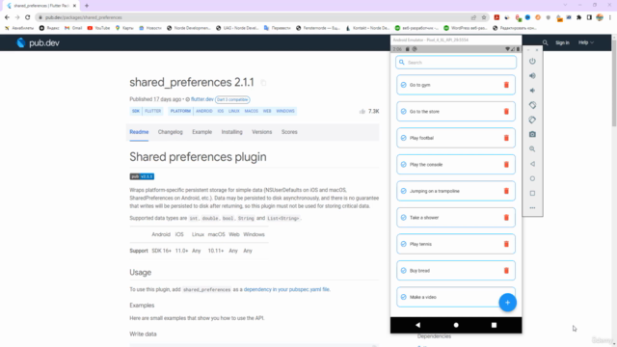Open emulator extended controls (three dots)

pyautogui.click(x=532, y=208)
